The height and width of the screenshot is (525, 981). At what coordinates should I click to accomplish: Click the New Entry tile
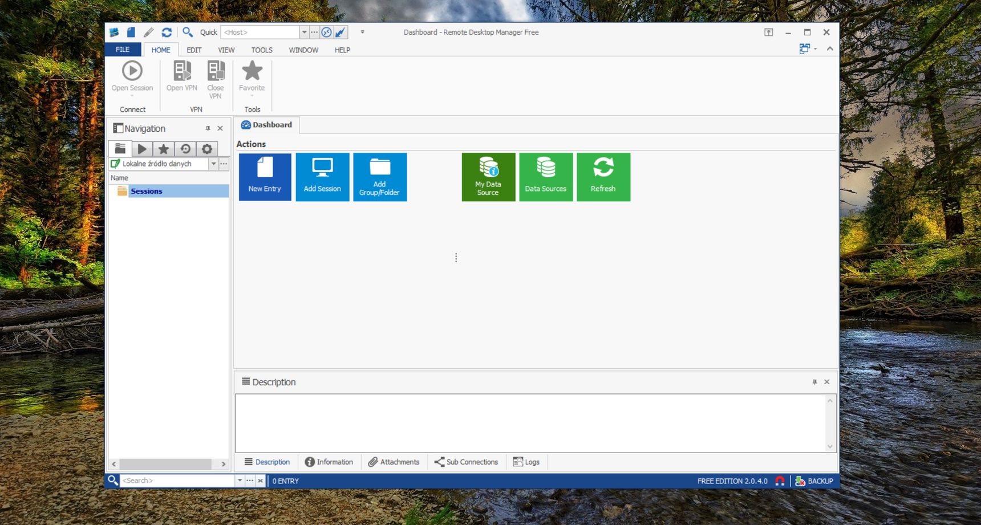(x=265, y=177)
